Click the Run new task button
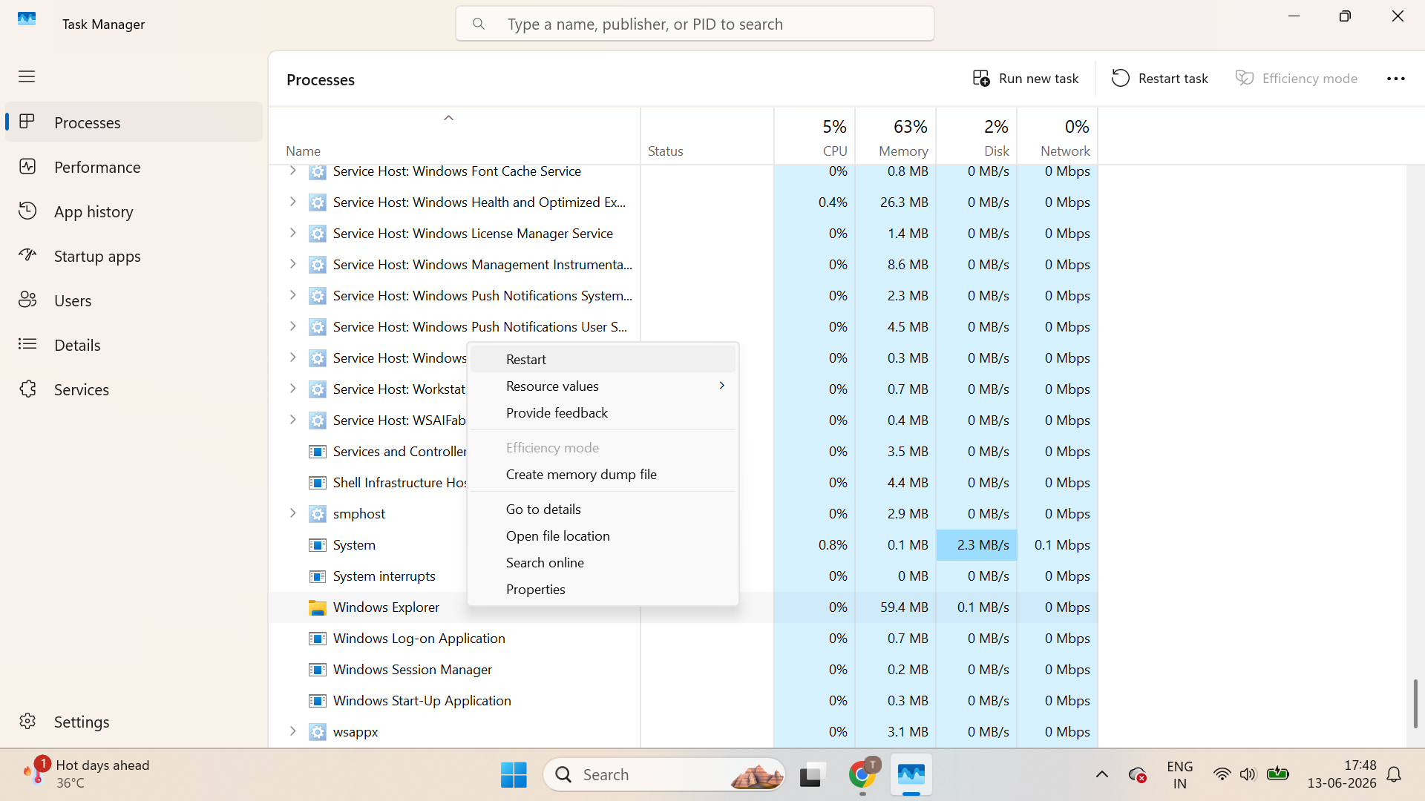Screen dimensions: 1425x801 1026,78
